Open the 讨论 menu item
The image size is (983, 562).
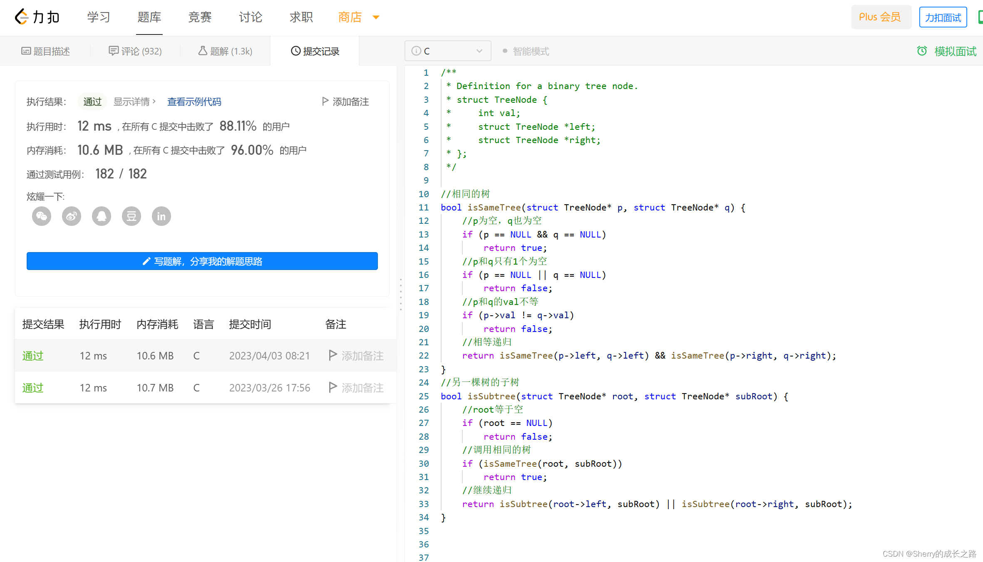point(251,17)
